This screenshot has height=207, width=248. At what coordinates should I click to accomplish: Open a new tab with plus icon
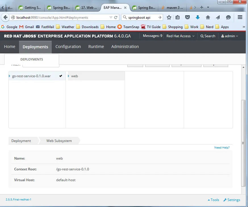202,7
